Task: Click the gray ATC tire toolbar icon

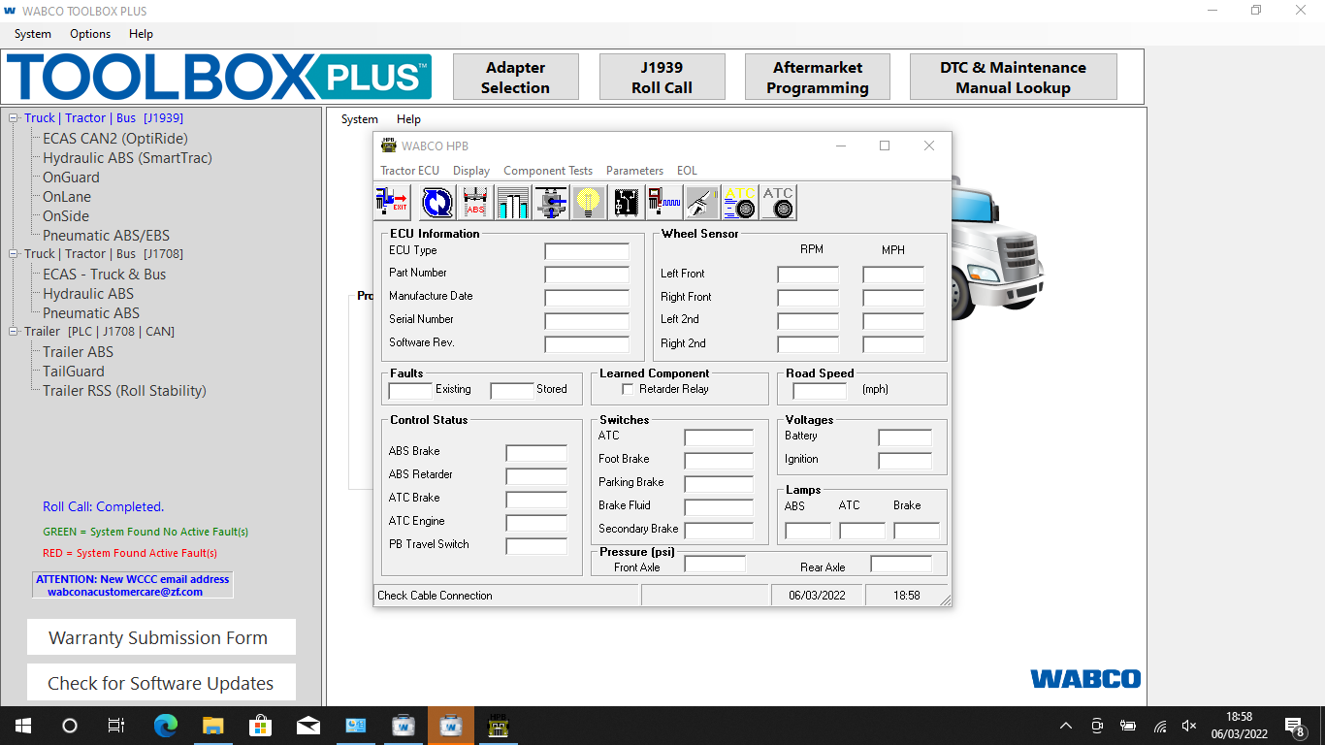Action: [778, 203]
